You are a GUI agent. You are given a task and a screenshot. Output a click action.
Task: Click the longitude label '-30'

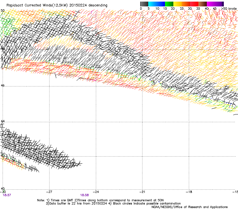pos(3,192)
